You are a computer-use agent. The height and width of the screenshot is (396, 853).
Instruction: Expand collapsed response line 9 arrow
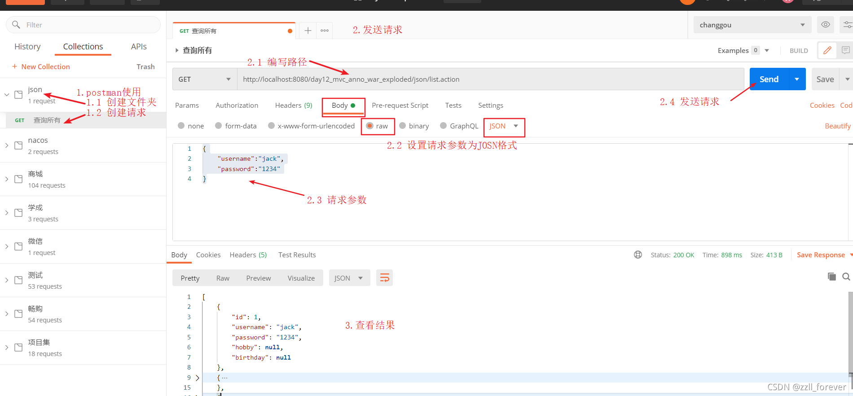click(x=198, y=378)
